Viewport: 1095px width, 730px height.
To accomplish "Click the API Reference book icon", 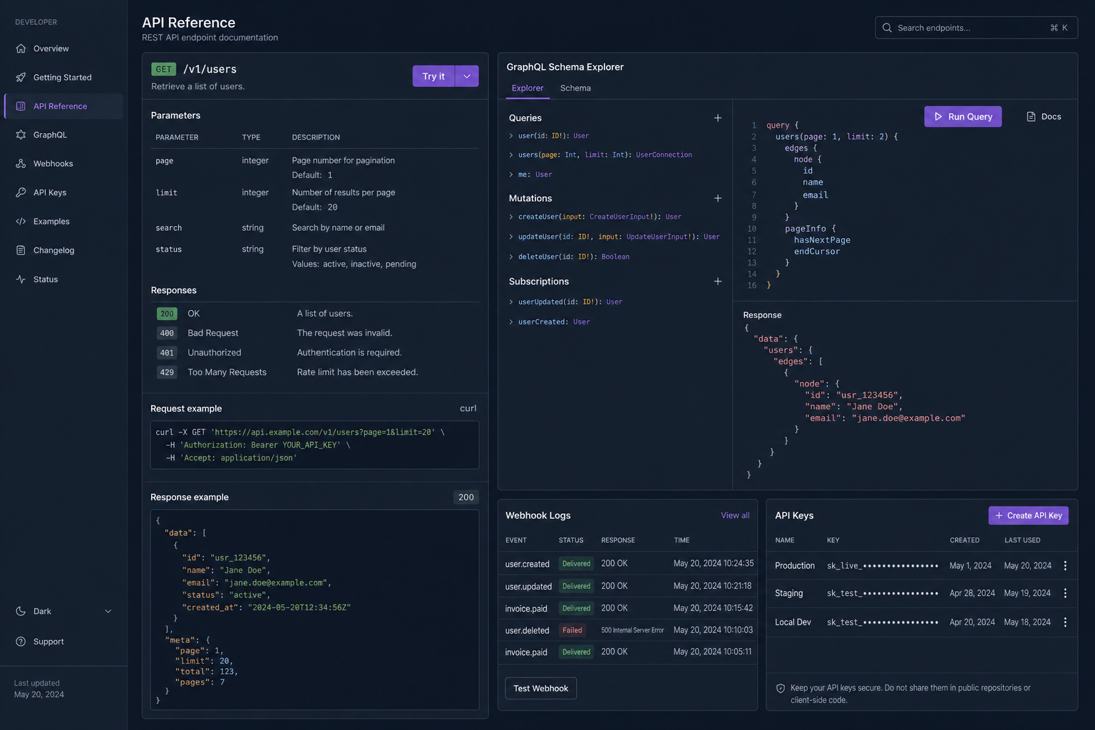I will (x=21, y=106).
